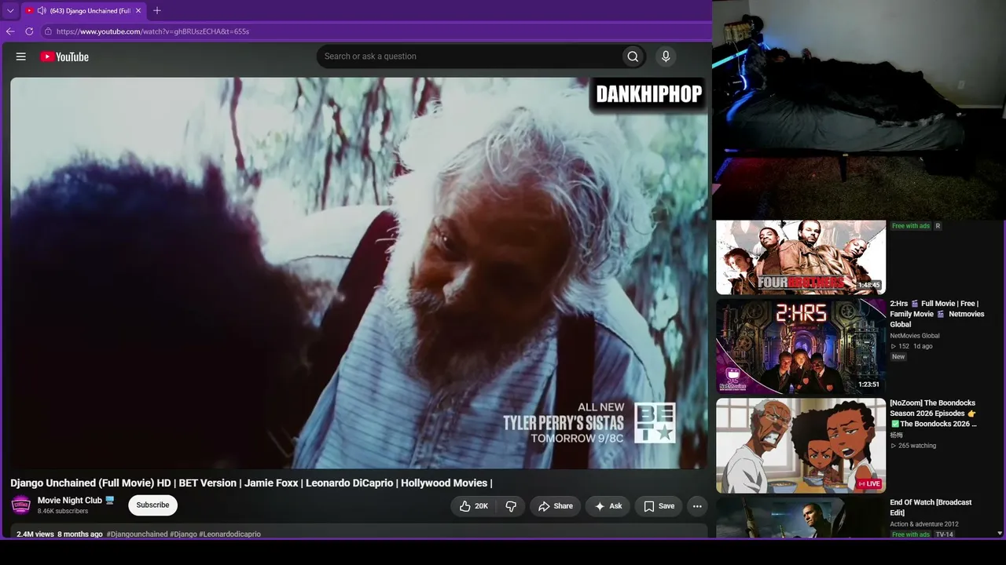Screen dimensions: 1006x565
Task: Start voice search with the microphone
Action: point(666,56)
